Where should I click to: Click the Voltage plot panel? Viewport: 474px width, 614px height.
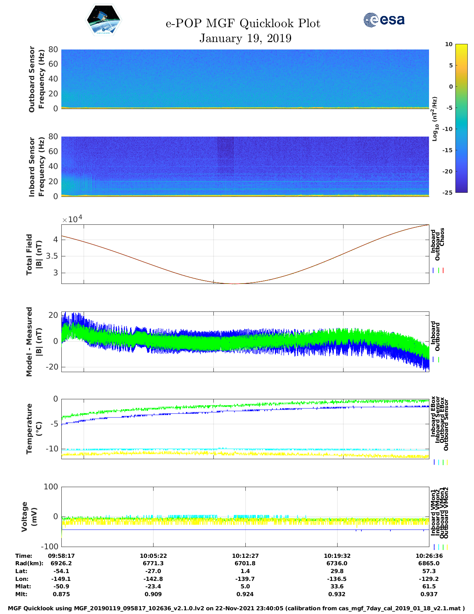click(x=245, y=517)
